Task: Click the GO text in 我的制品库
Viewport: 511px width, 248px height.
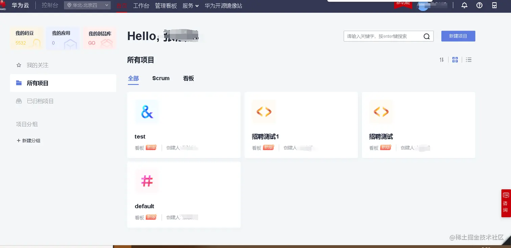Action: tap(92, 43)
